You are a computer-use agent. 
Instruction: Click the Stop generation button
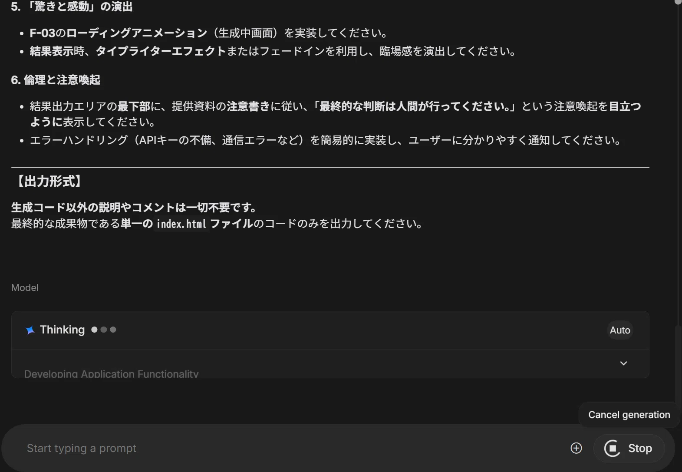click(629, 448)
